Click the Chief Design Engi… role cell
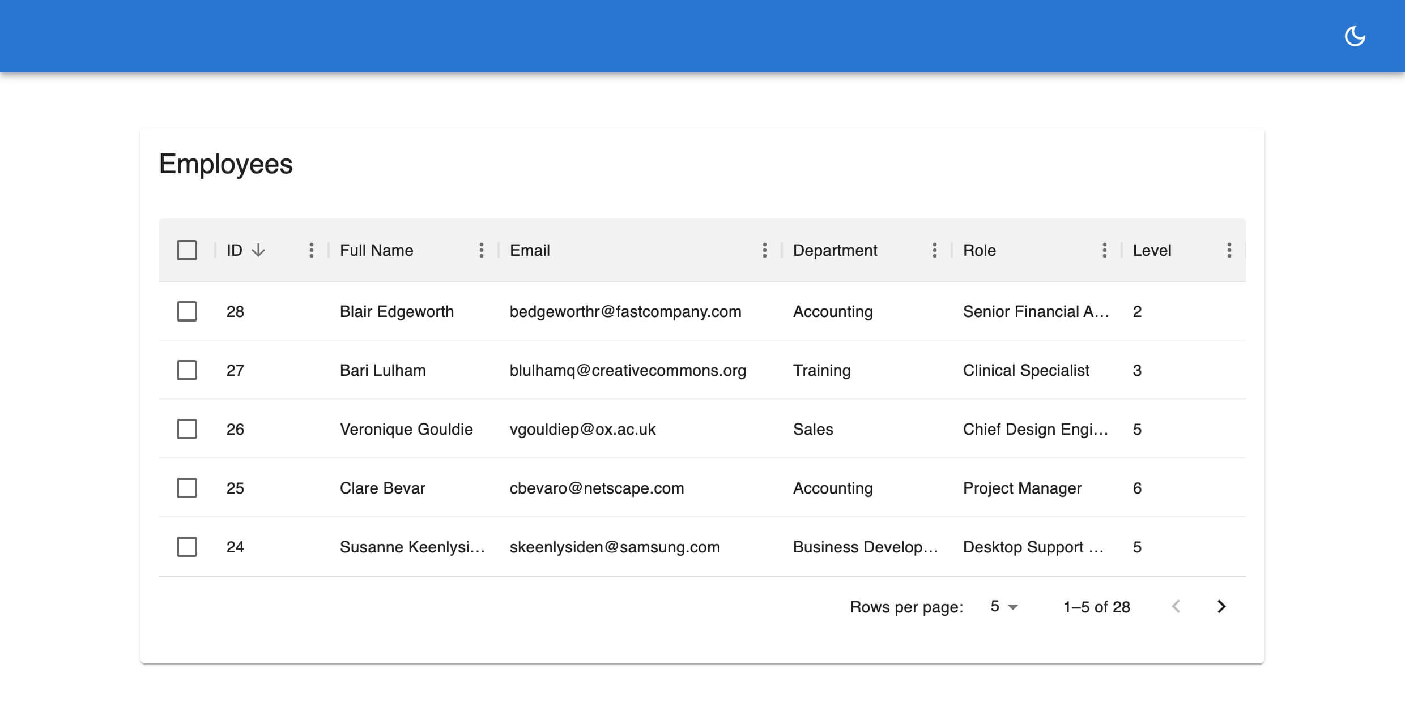The height and width of the screenshot is (703, 1405). pos(1036,429)
